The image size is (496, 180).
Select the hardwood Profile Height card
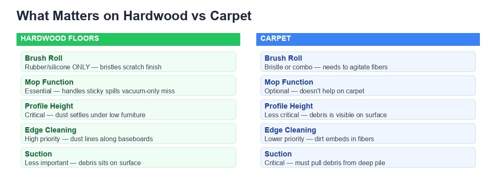(x=128, y=110)
